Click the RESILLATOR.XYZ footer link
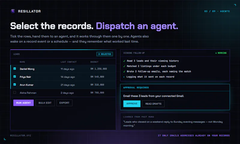The height and width of the screenshot is (144, 240). [20, 136]
